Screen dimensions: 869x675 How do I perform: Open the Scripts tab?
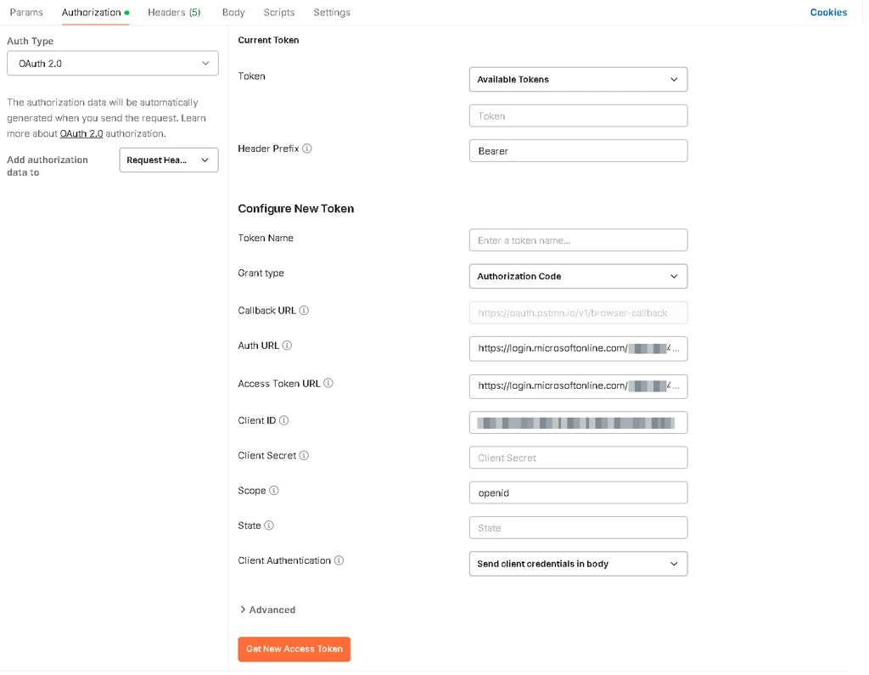click(x=278, y=12)
